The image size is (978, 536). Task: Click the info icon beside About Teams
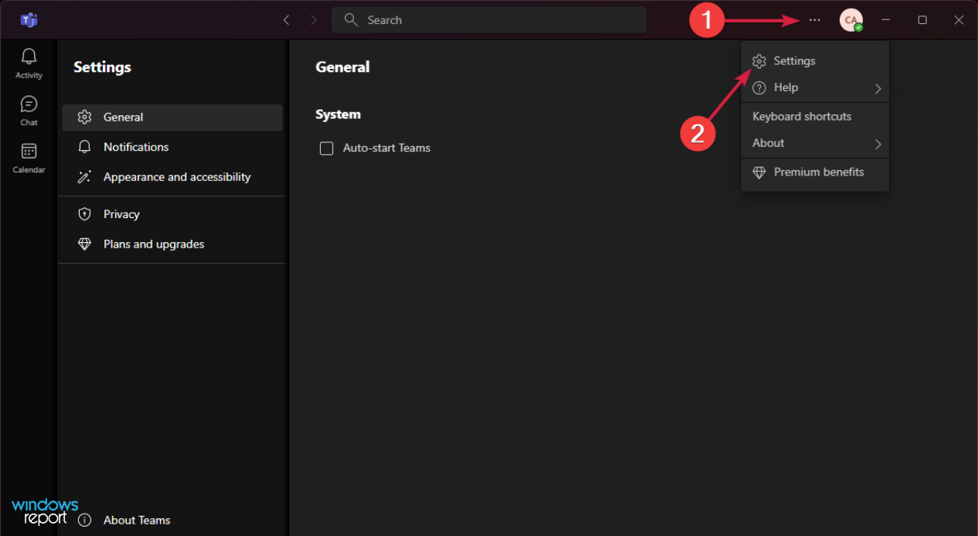click(x=85, y=521)
